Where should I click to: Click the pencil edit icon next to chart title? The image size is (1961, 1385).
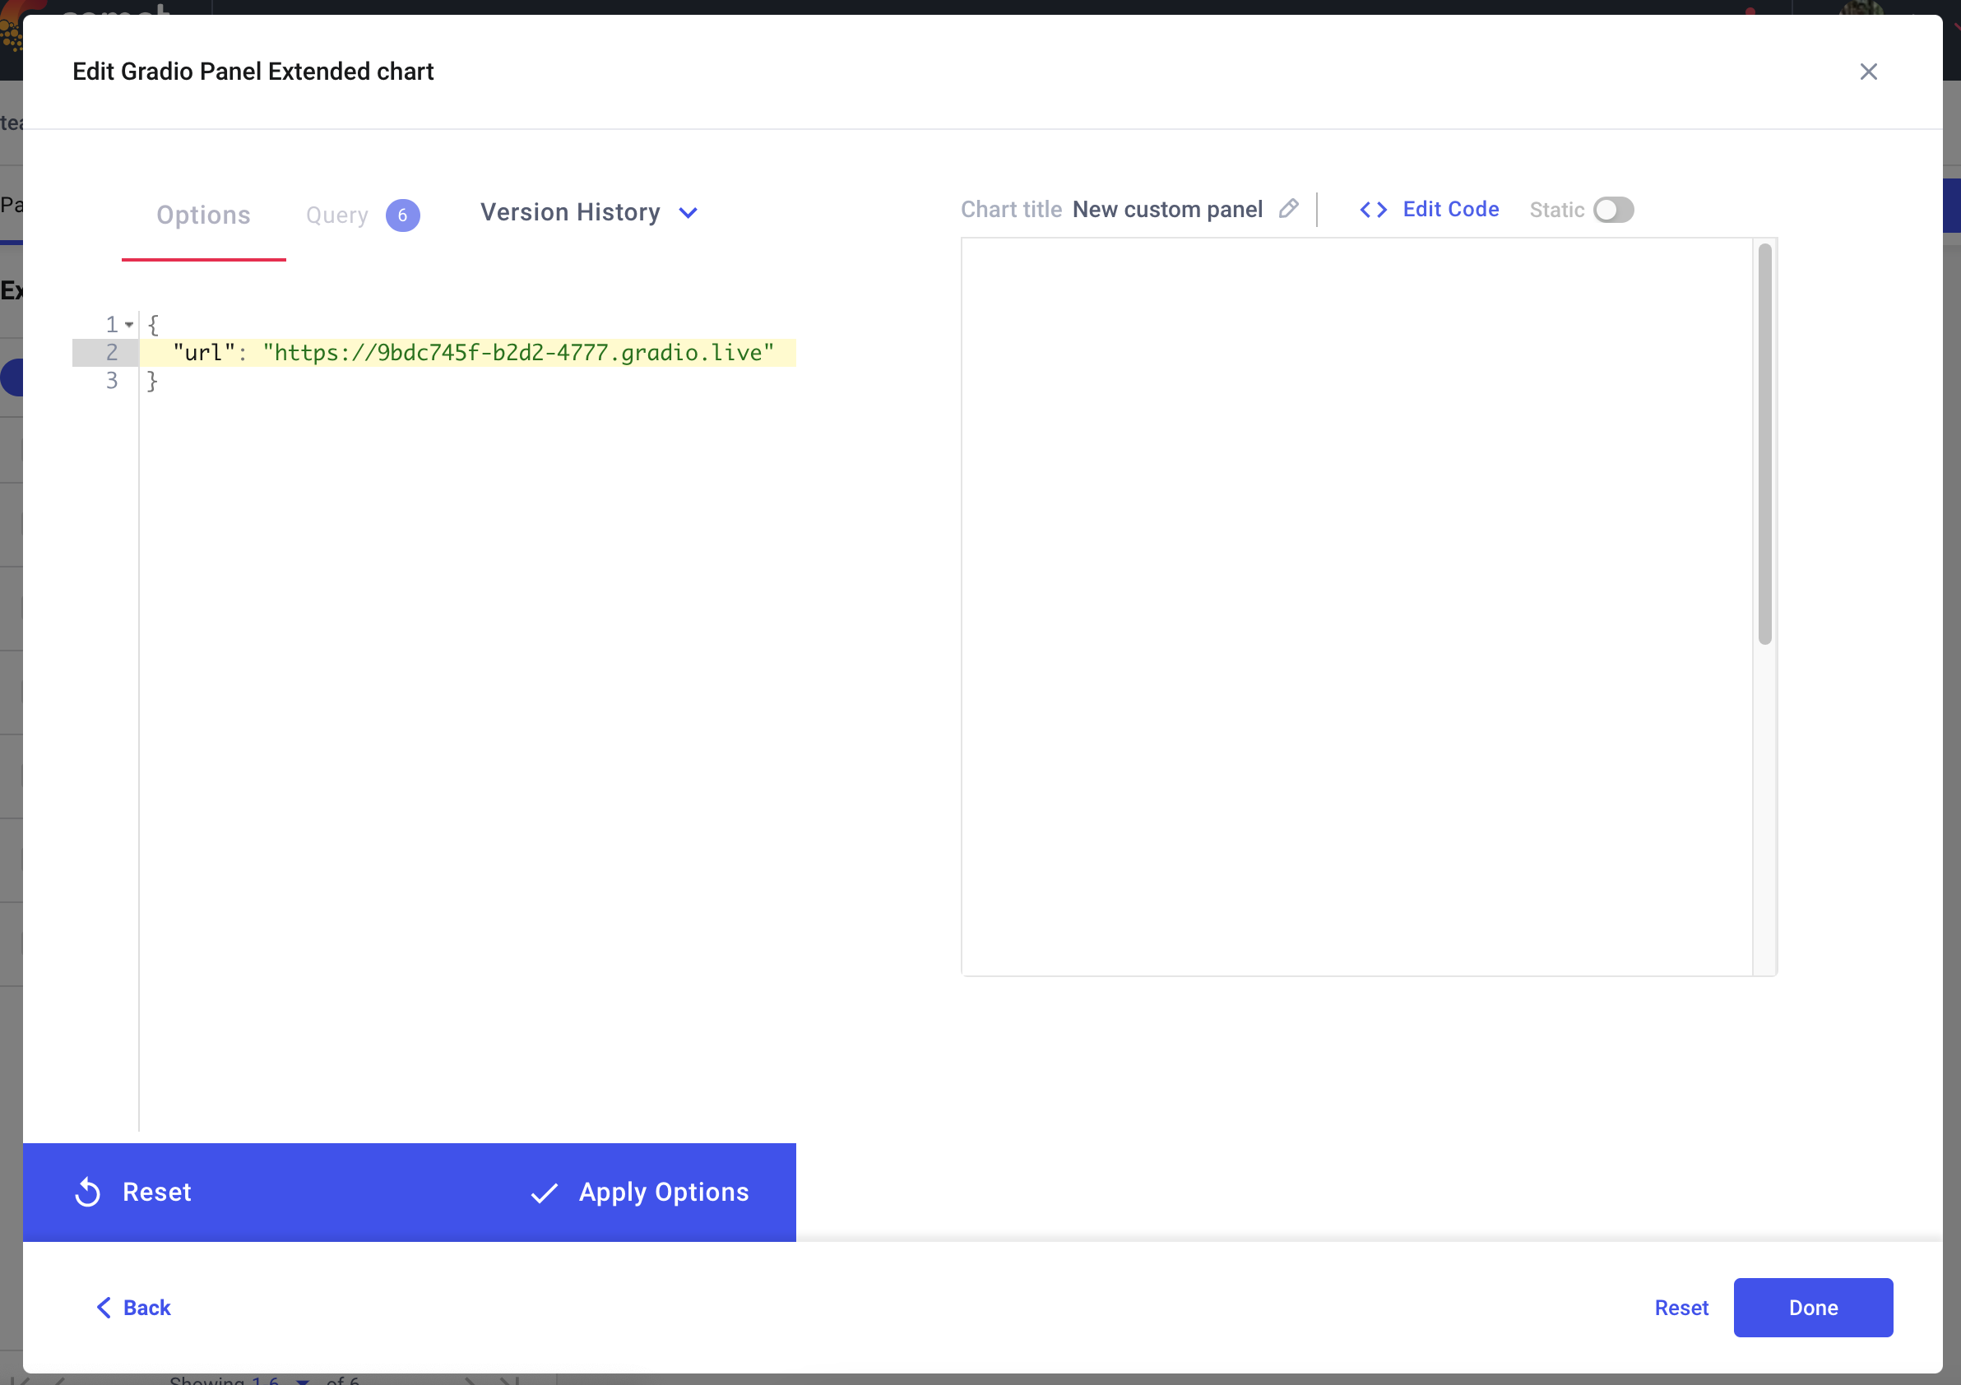1289,210
